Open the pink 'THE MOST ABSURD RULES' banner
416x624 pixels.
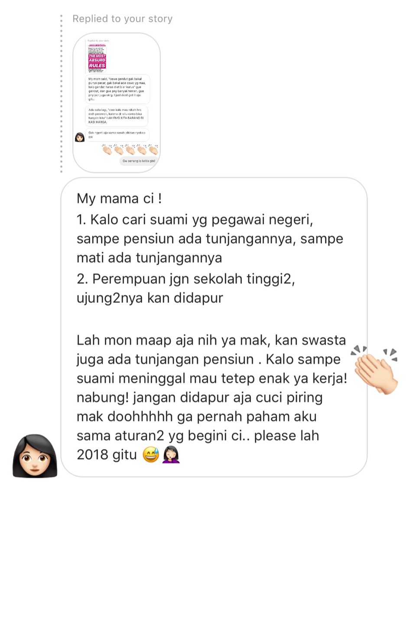(x=97, y=61)
